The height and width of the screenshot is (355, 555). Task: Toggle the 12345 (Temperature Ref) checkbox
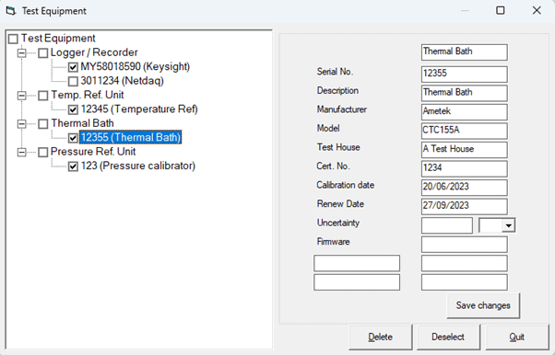[x=73, y=109]
